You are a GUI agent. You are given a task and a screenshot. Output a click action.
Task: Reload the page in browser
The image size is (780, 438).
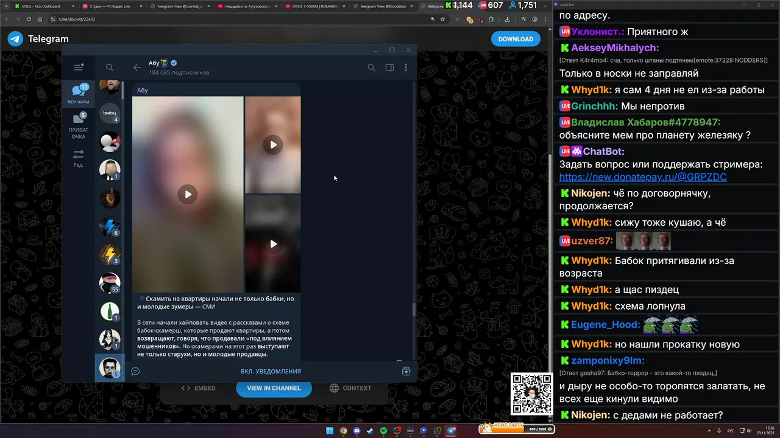click(x=29, y=19)
